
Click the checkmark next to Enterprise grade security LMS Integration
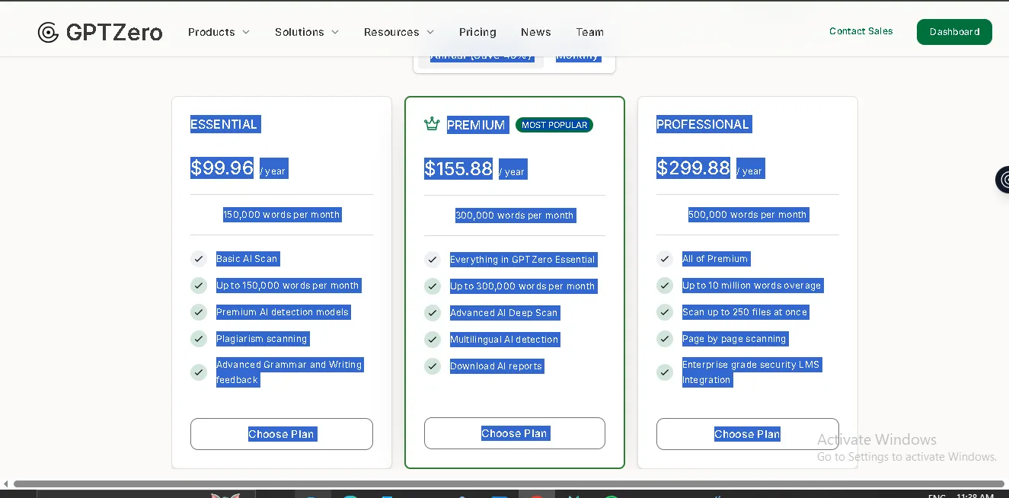pyautogui.click(x=665, y=372)
